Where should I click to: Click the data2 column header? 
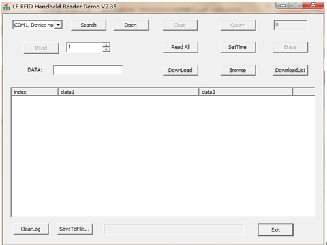[245, 92]
